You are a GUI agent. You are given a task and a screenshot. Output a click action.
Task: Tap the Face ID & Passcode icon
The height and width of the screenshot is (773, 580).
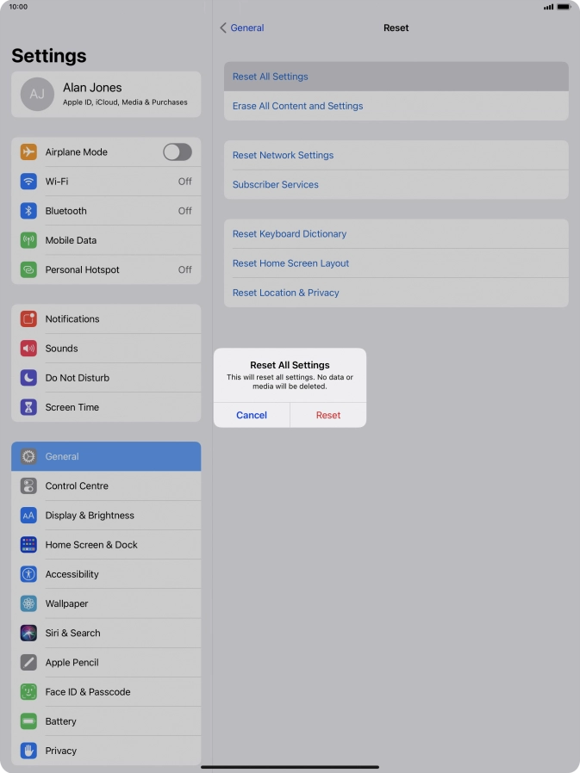[28, 692]
